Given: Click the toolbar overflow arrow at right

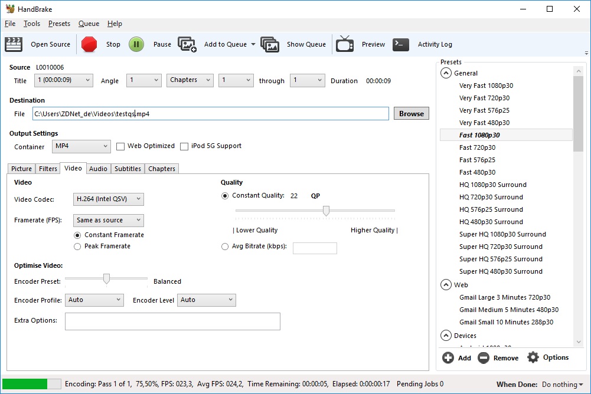Looking at the screenshot, I should [586, 53].
